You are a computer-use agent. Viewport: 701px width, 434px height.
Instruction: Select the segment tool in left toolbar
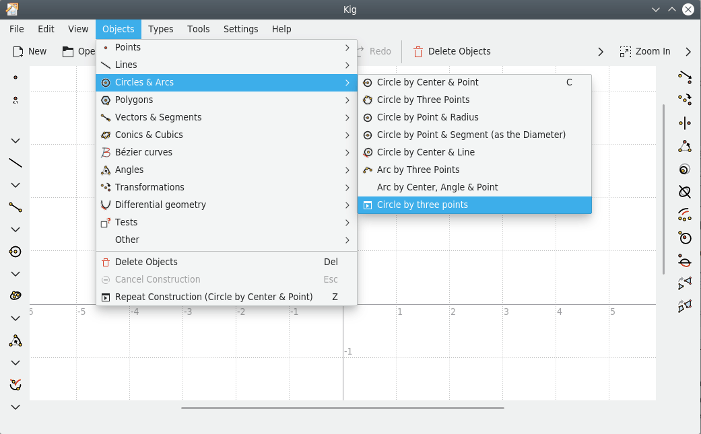pyautogui.click(x=15, y=207)
